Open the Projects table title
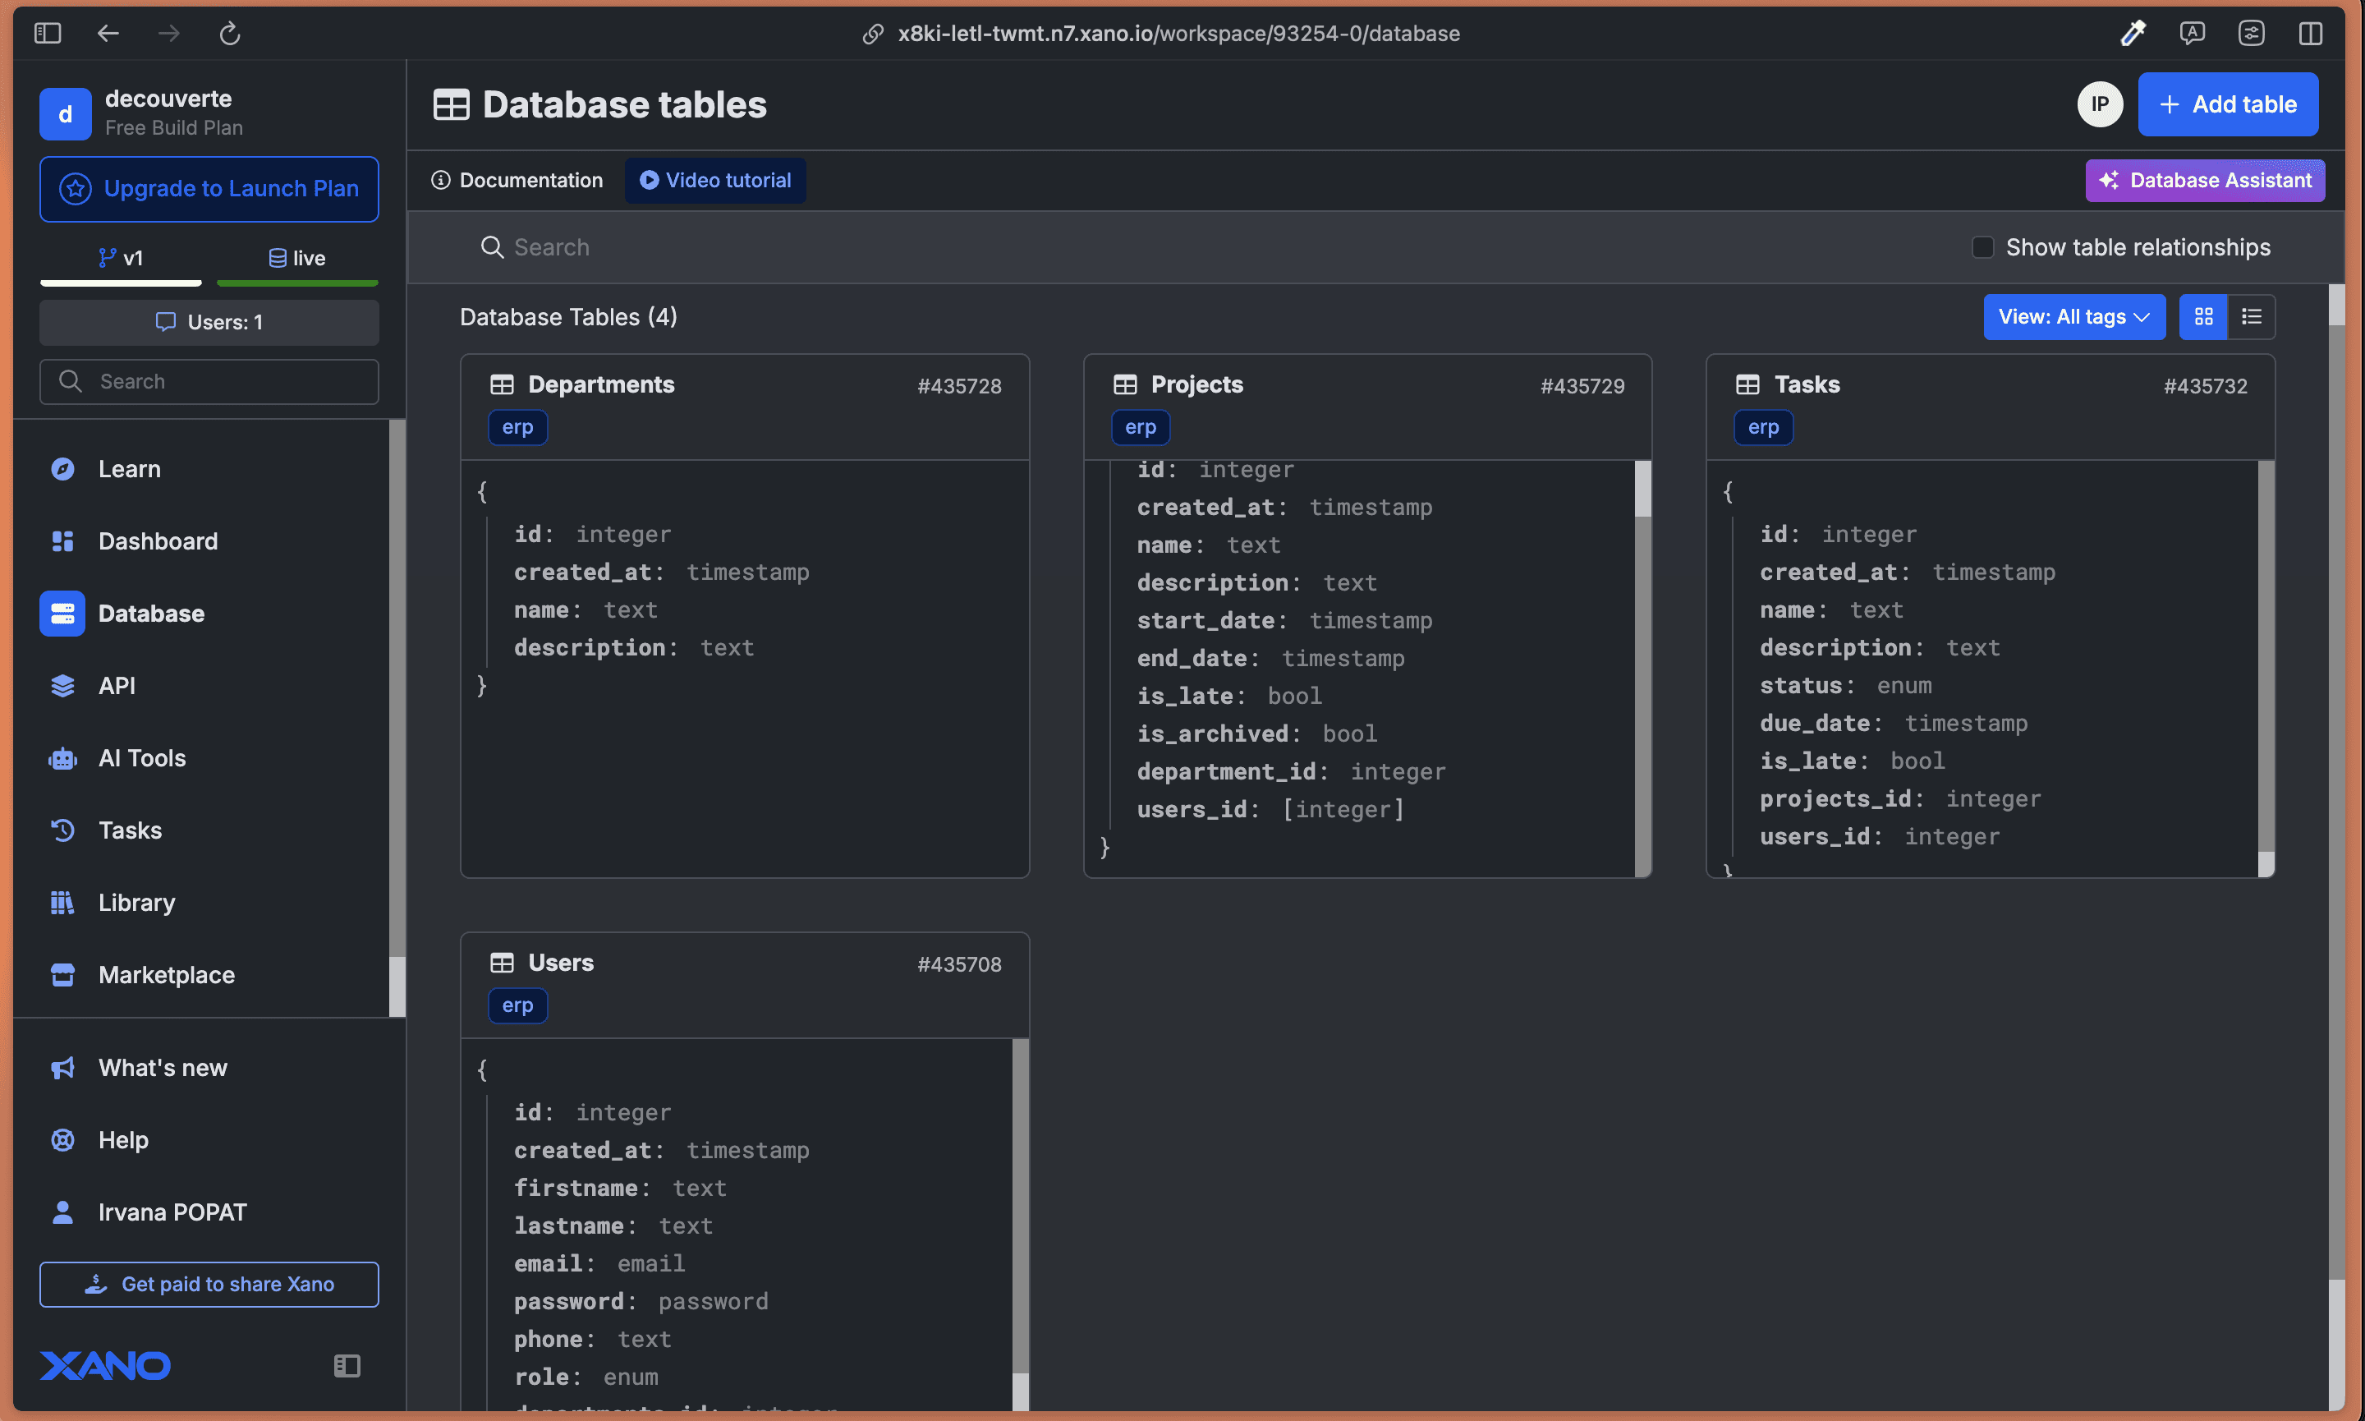2365x1421 pixels. [1196, 385]
